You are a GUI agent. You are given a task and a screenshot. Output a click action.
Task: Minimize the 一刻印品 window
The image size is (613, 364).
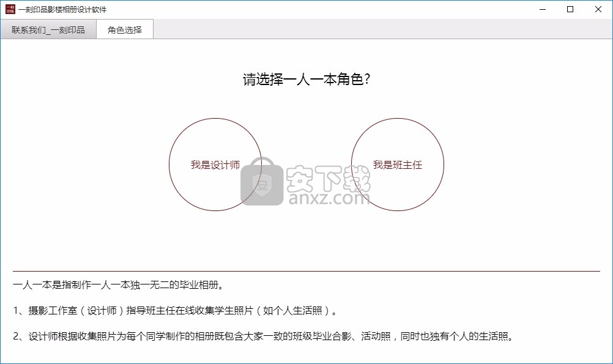pyautogui.click(x=543, y=9)
